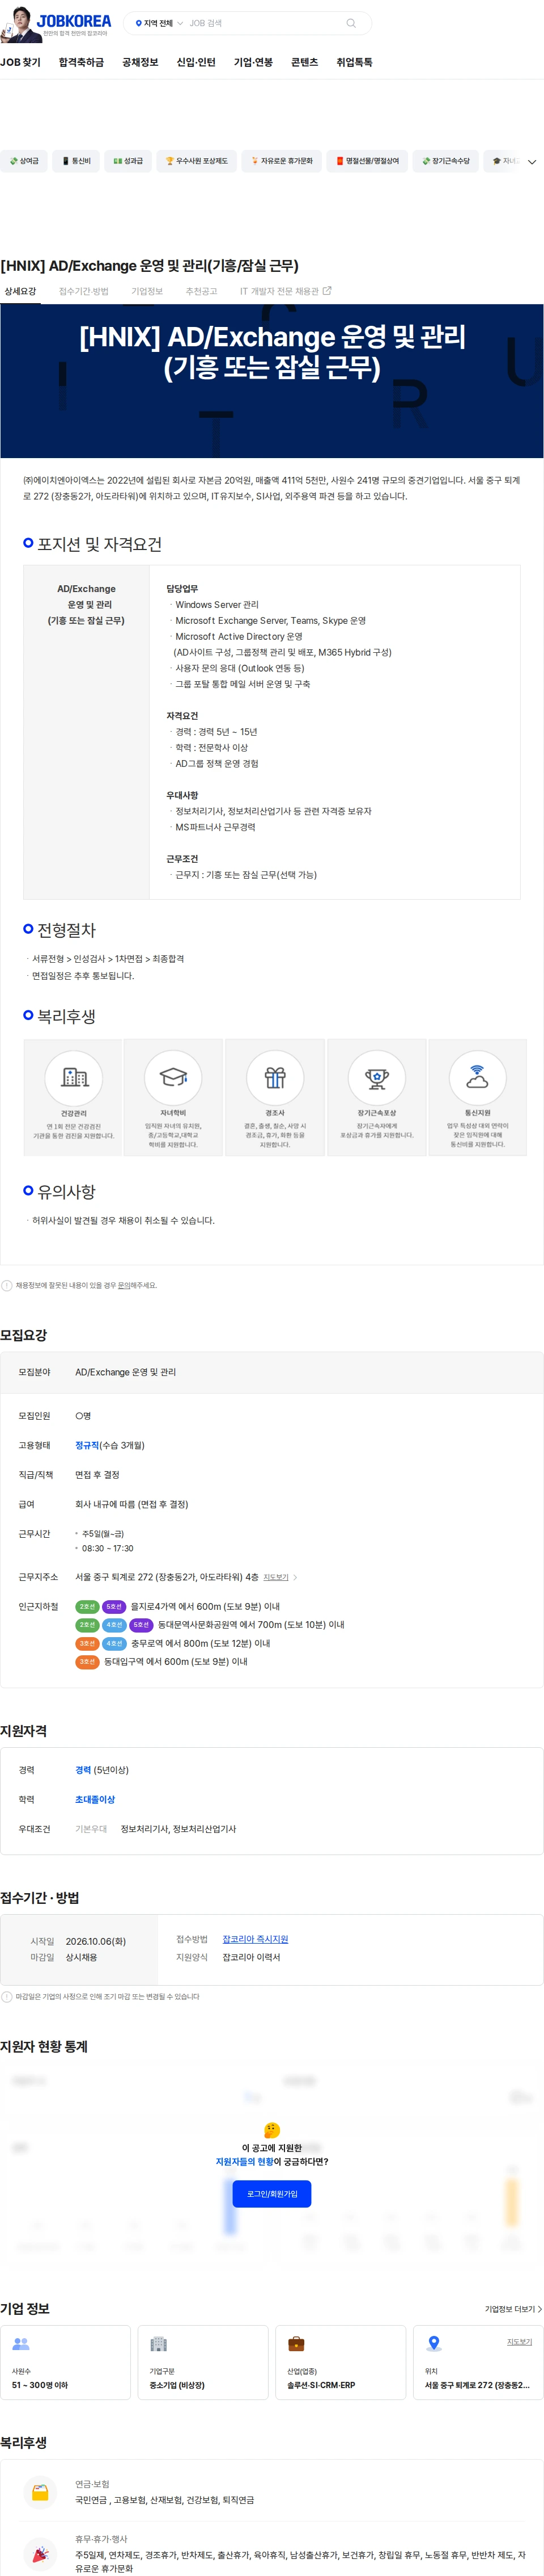This screenshot has height=2576, width=544.
Task: Click the 자녀학비 graduation cap icon
Action: pyautogui.click(x=173, y=1077)
